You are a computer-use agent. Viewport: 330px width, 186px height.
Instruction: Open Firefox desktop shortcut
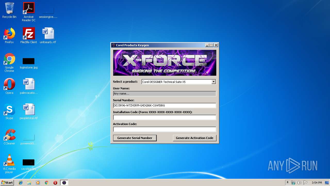pyautogui.click(x=9, y=36)
